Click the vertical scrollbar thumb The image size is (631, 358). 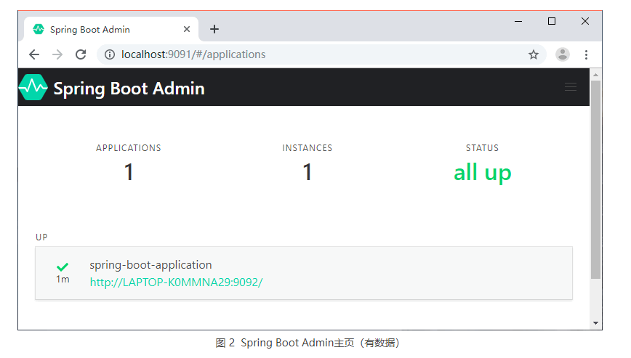point(595,179)
